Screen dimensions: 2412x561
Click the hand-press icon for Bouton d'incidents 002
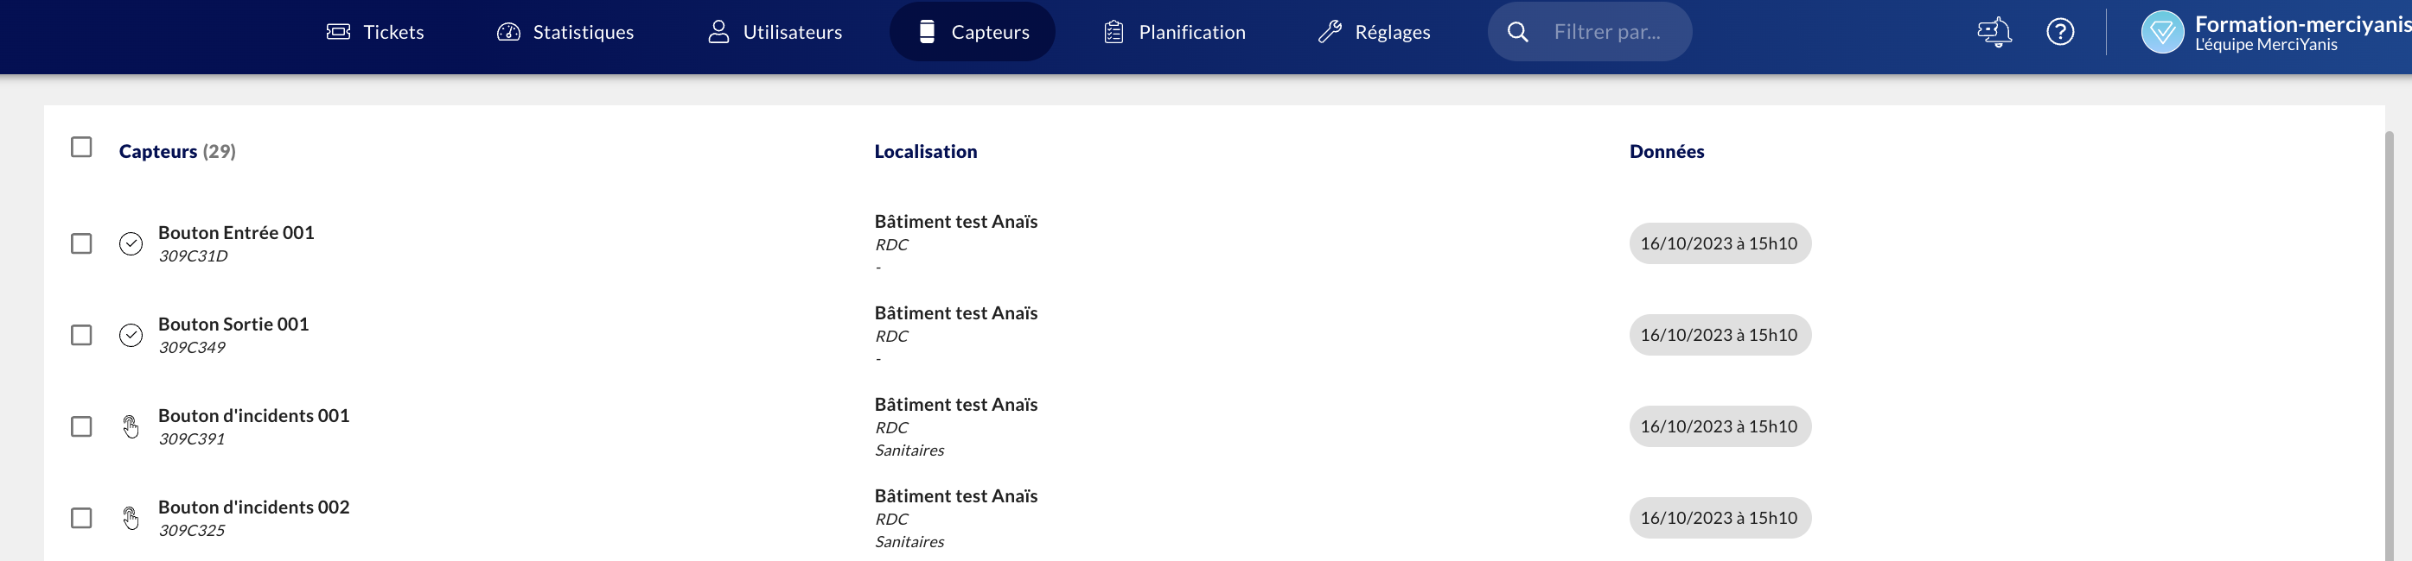[x=131, y=518]
